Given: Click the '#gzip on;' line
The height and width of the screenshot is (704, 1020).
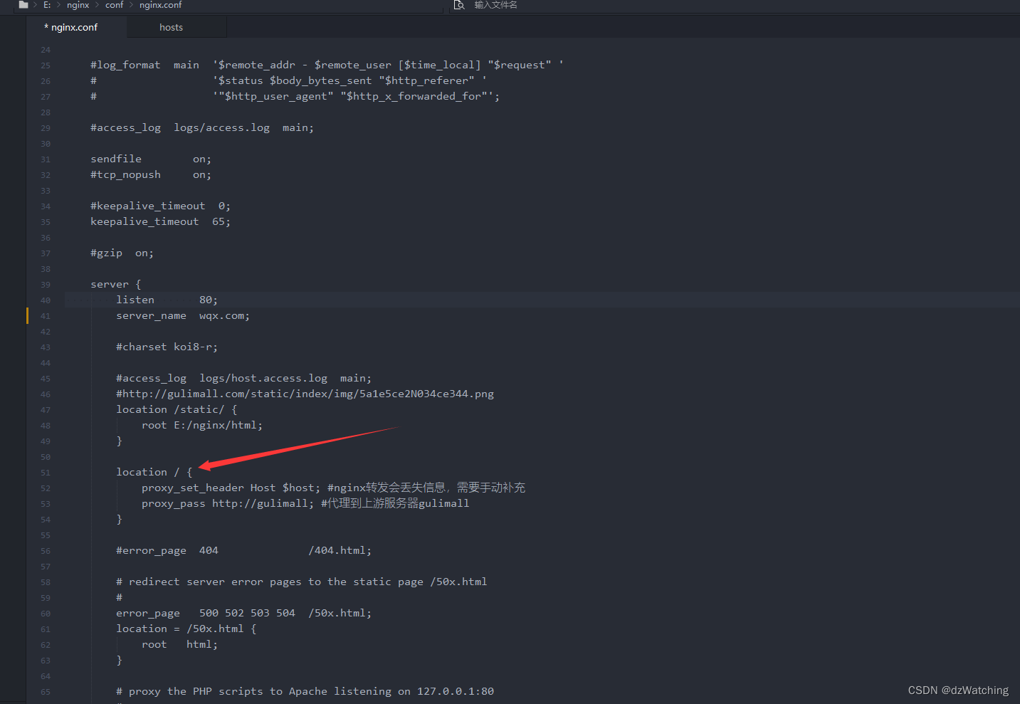Looking at the screenshot, I should coord(122,253).
